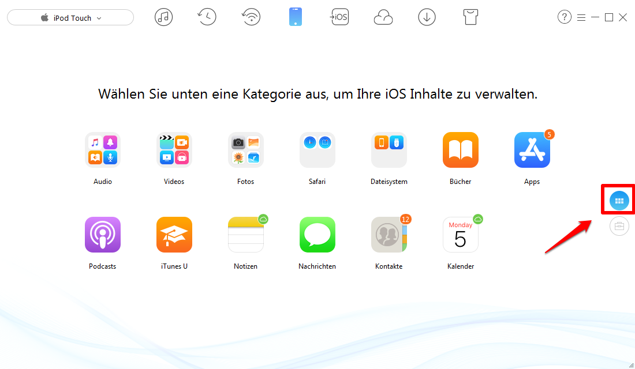Open the Apps category
The height and width of the screenshot is (369, 635).
tap(532, 150)
